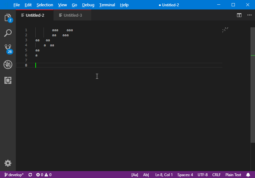Image resolution: width=255 pixels, height=178 pixels.
Task: Split the editor to the right
Action: 239,15
